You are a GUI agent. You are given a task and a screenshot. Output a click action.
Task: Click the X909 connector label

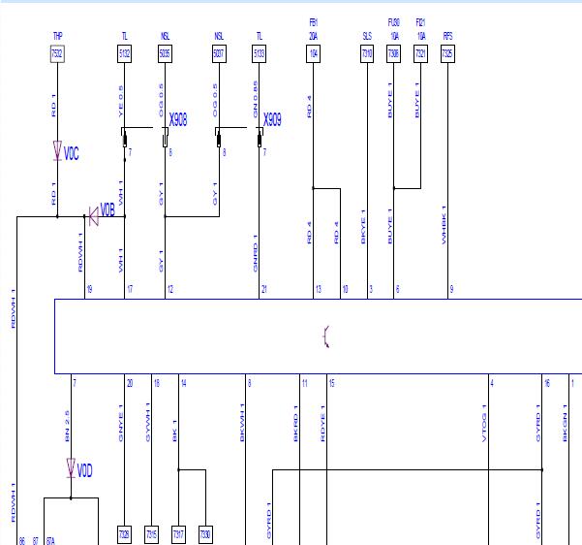pyautogui.click(x=272, y=119)
